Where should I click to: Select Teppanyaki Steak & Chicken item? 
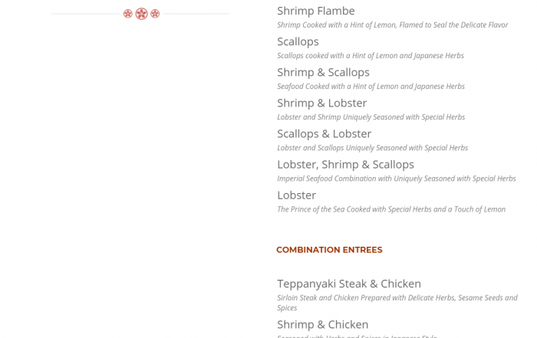349,284
